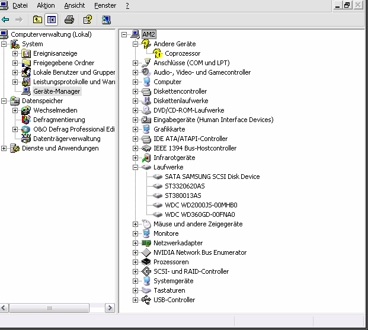Click the Freigegebene Ordner folder icon
368x330 pixels.
(x=26, y=63)
